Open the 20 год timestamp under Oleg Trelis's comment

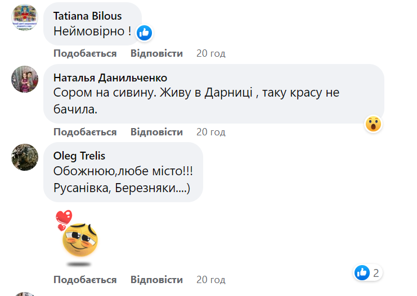tap(210, 279)
